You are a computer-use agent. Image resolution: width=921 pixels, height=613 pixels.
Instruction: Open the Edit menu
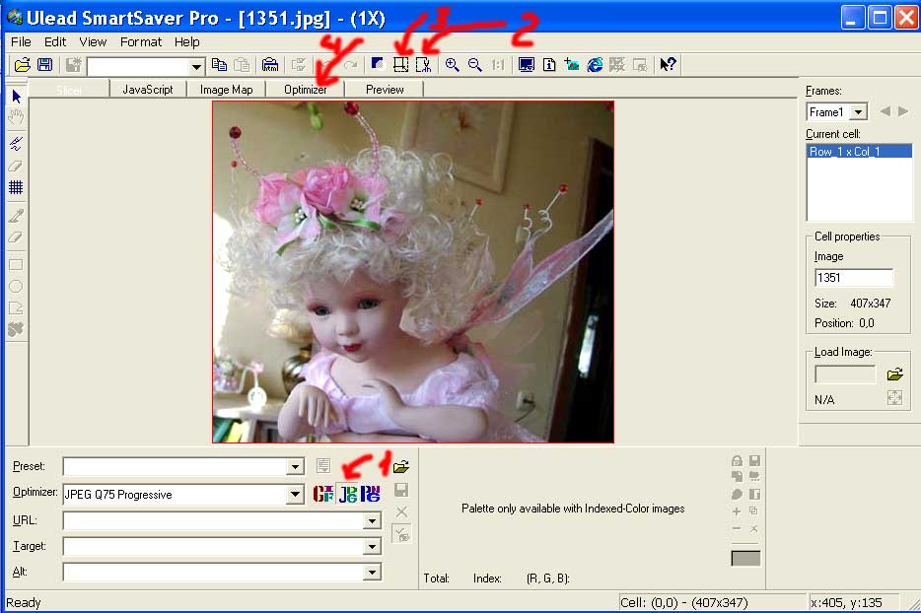55,42
